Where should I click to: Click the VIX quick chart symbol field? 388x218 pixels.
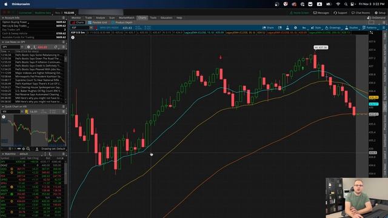point(11,111)
